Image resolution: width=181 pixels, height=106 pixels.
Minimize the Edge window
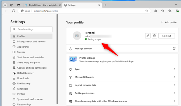176,5
